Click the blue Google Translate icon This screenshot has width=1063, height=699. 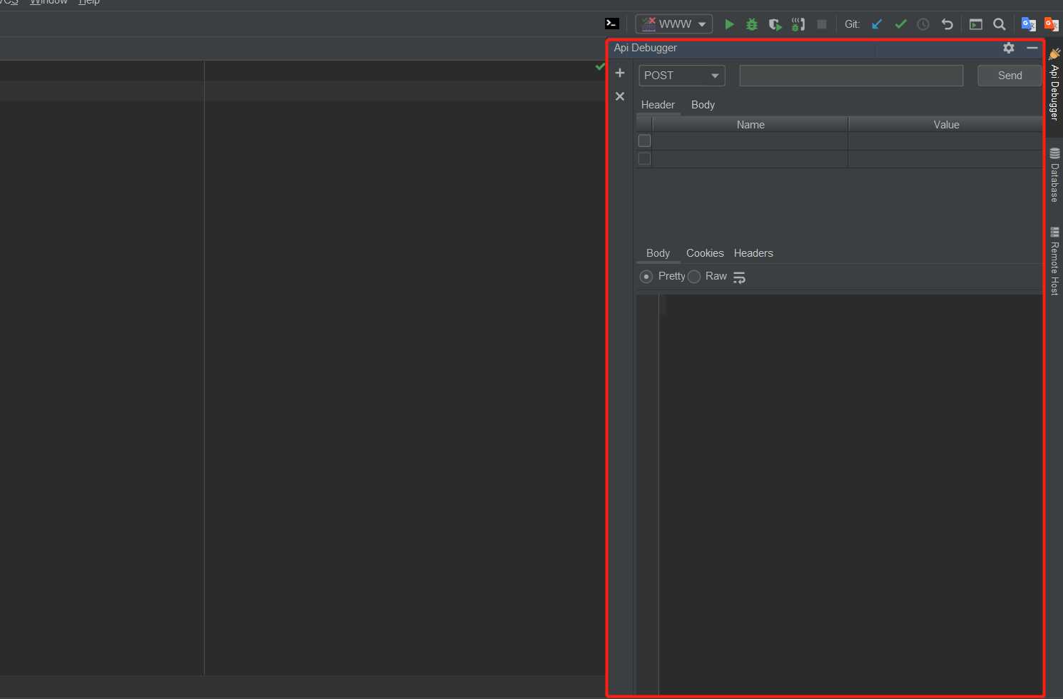[x=1028, y=24]
